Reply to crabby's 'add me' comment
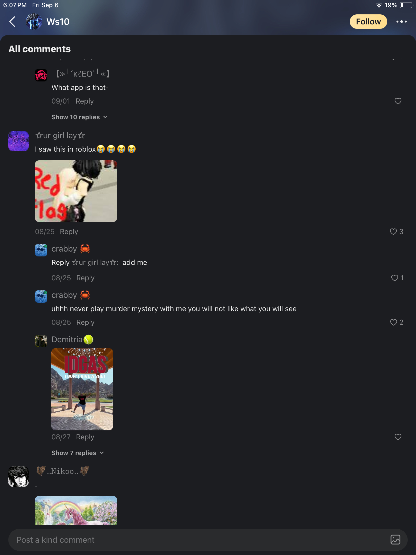 coord(85,278)
